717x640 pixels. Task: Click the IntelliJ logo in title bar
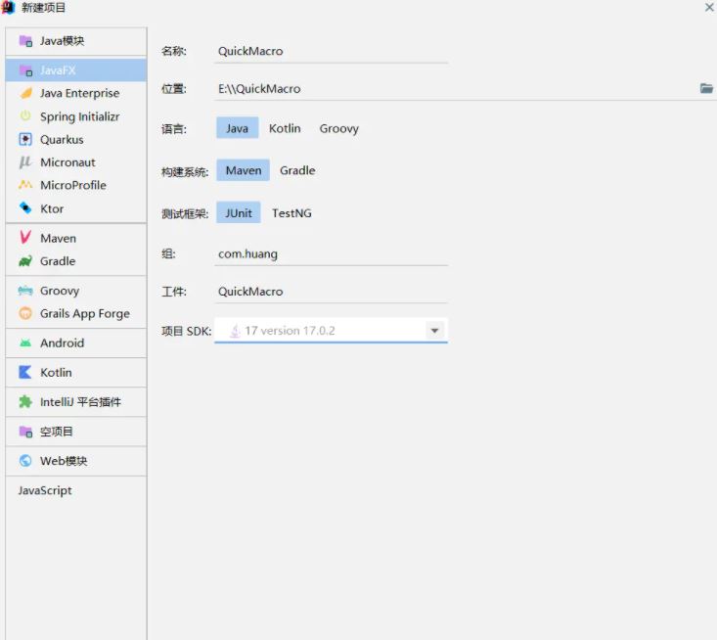pyautogui.click(x=9, y=7)
